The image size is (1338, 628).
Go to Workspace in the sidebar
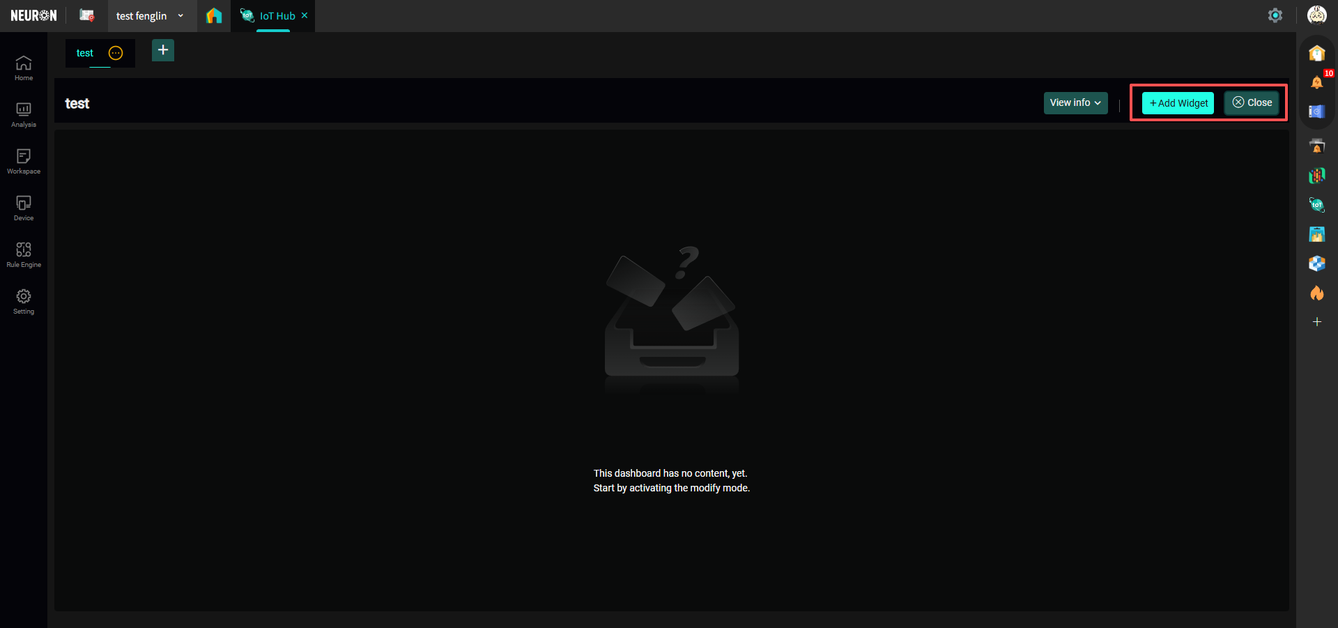(x=24, y=162)
